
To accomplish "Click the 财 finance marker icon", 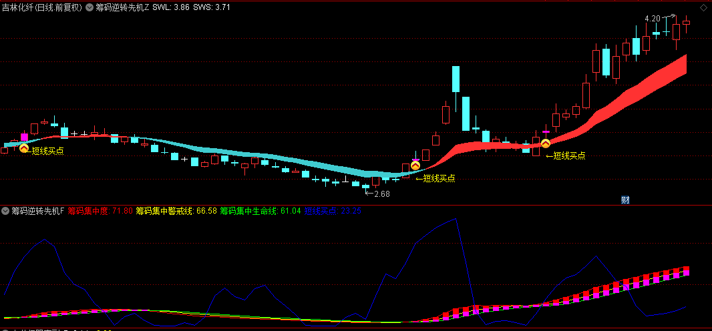I will (x=625, y=200).
